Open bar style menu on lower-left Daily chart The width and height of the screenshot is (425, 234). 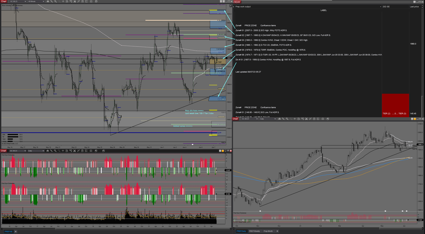[x=48, y=151]
